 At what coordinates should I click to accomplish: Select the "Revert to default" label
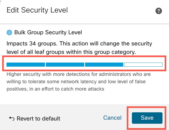(38, 118)
